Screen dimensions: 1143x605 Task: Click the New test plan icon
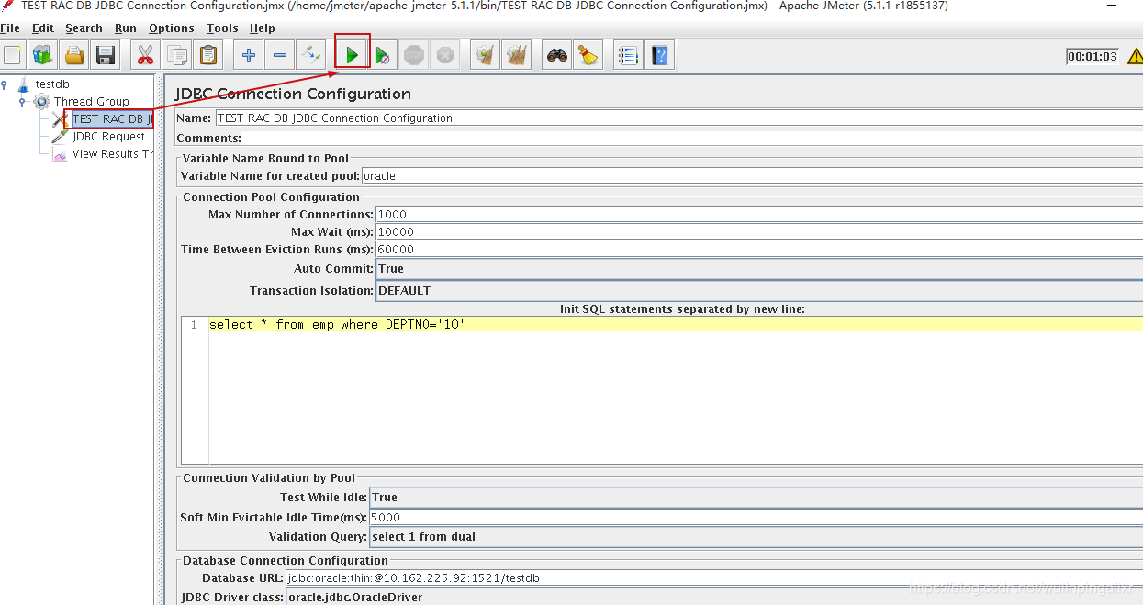[13, 55]
